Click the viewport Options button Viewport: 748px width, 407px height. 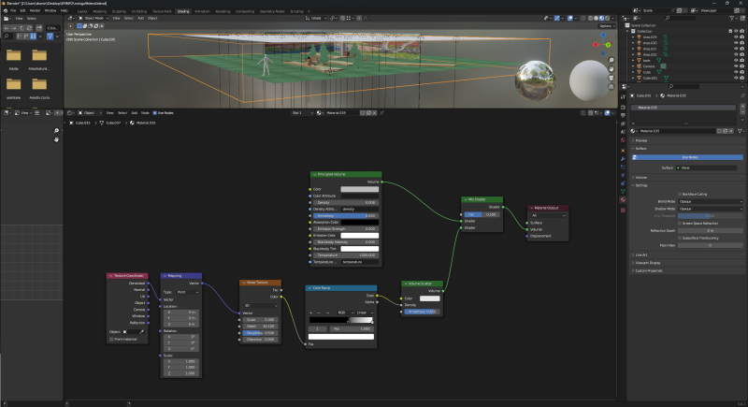(605, 26)
